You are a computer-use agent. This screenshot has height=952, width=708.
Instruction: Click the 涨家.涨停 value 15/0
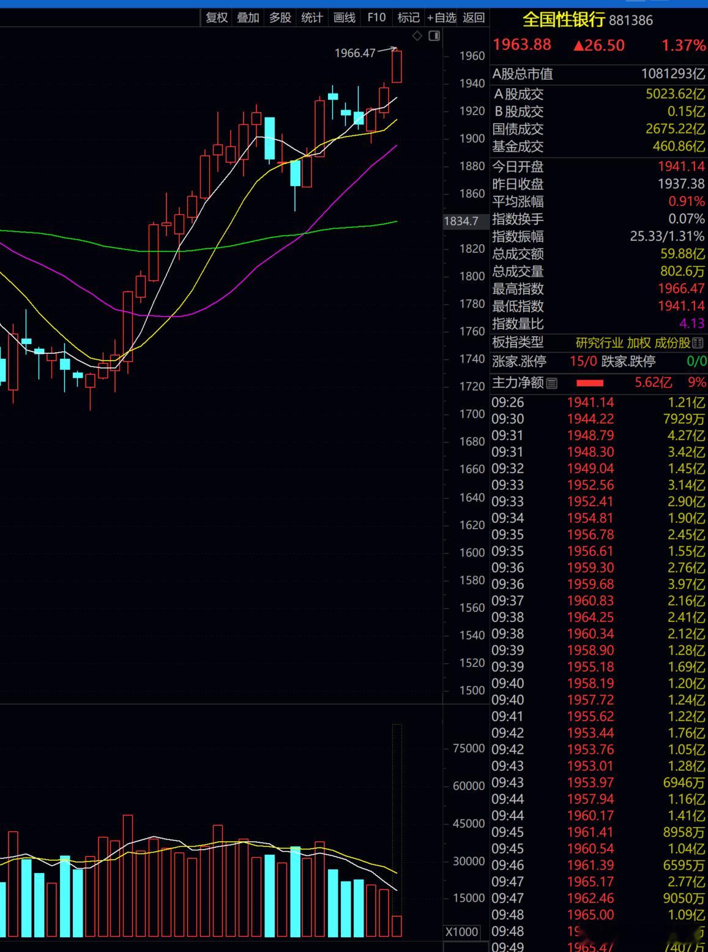[583, 361]
